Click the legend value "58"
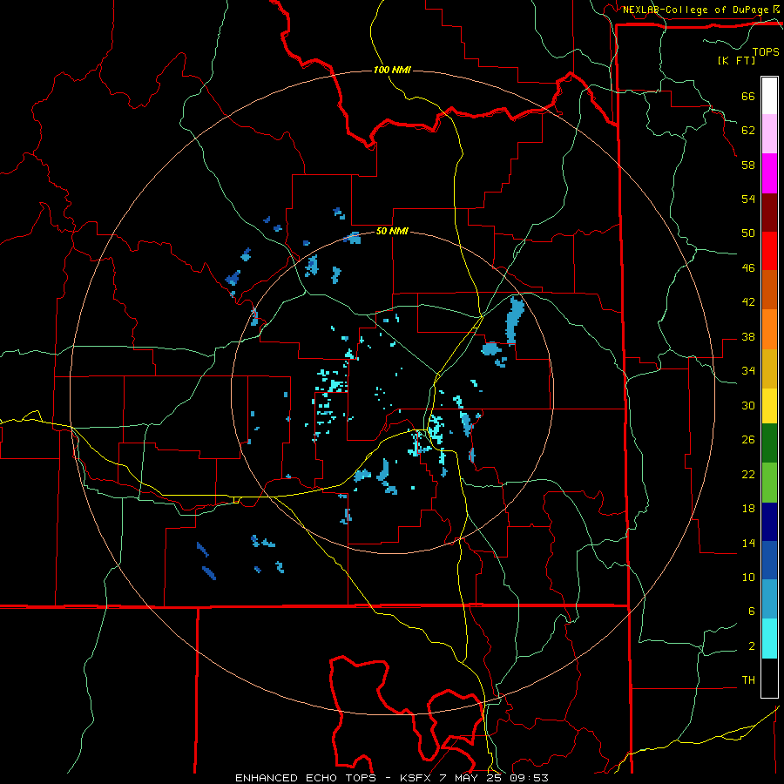The height and width of the screenshot is (784, 784). coord(748,165)
